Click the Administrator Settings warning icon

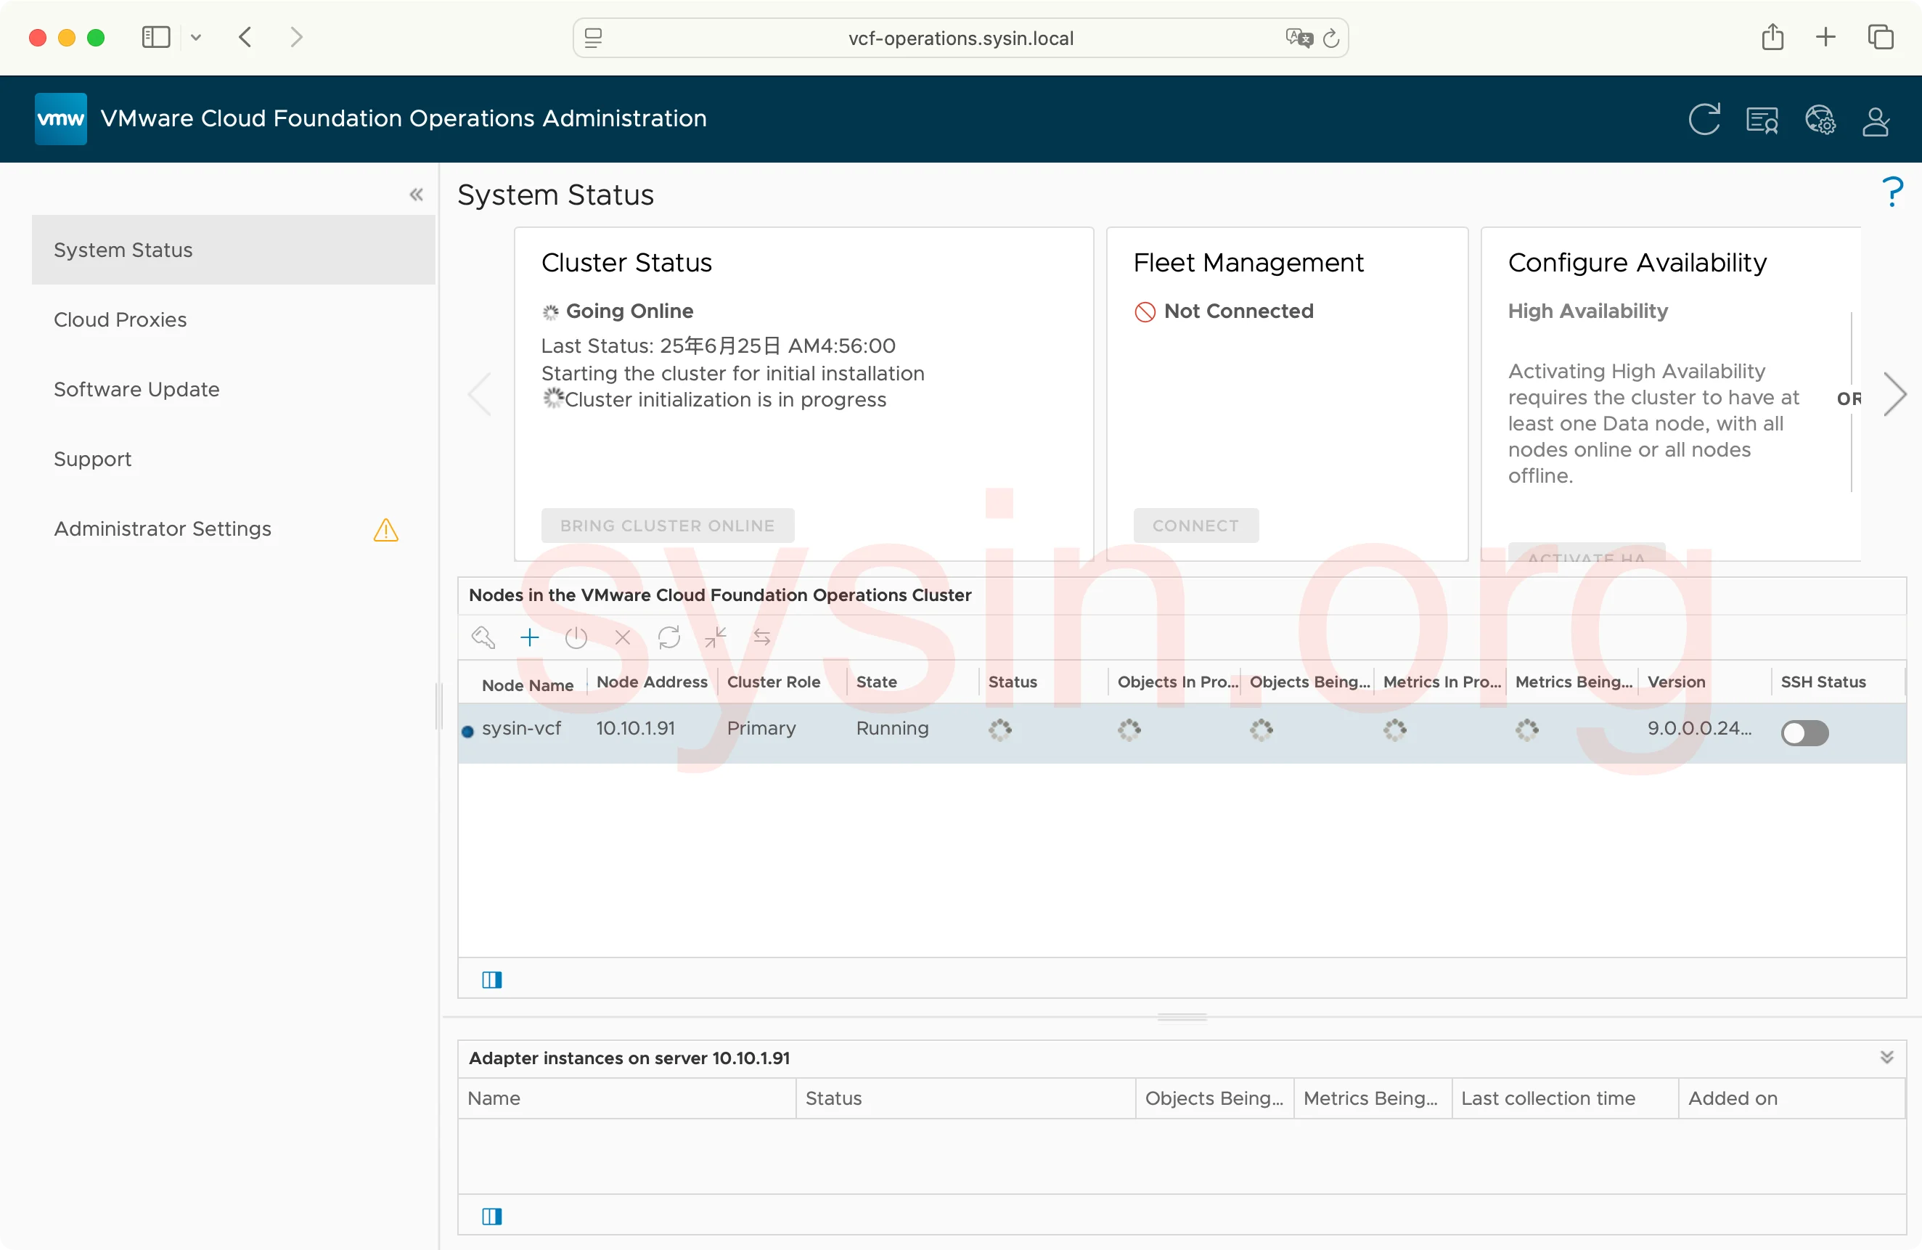(386, 530)
